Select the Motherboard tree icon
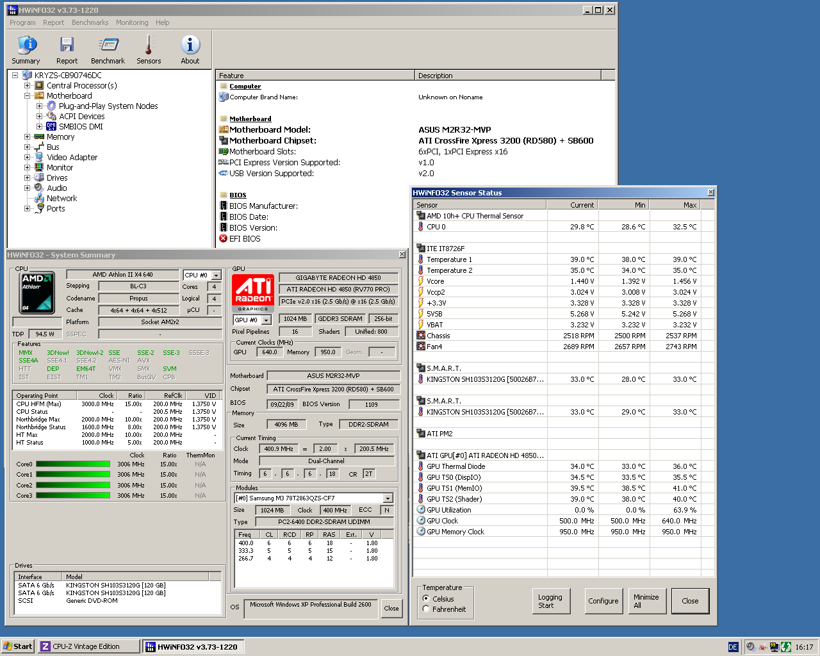Viewport: 820px width, 656px height. coord(39,95)
